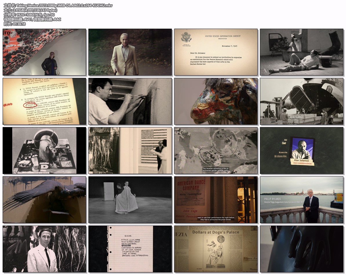Open thumbnail of man in suit and black tie

pyautogui.click(x=44, y=249)
